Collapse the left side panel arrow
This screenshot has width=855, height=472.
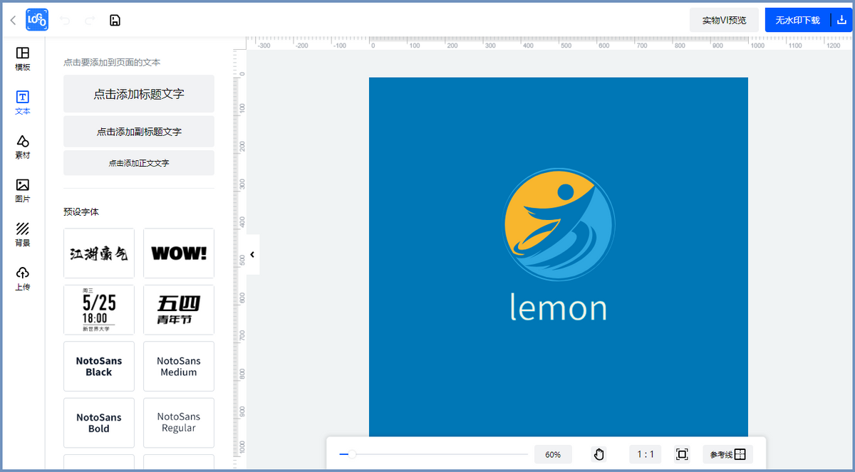point(252,255)
